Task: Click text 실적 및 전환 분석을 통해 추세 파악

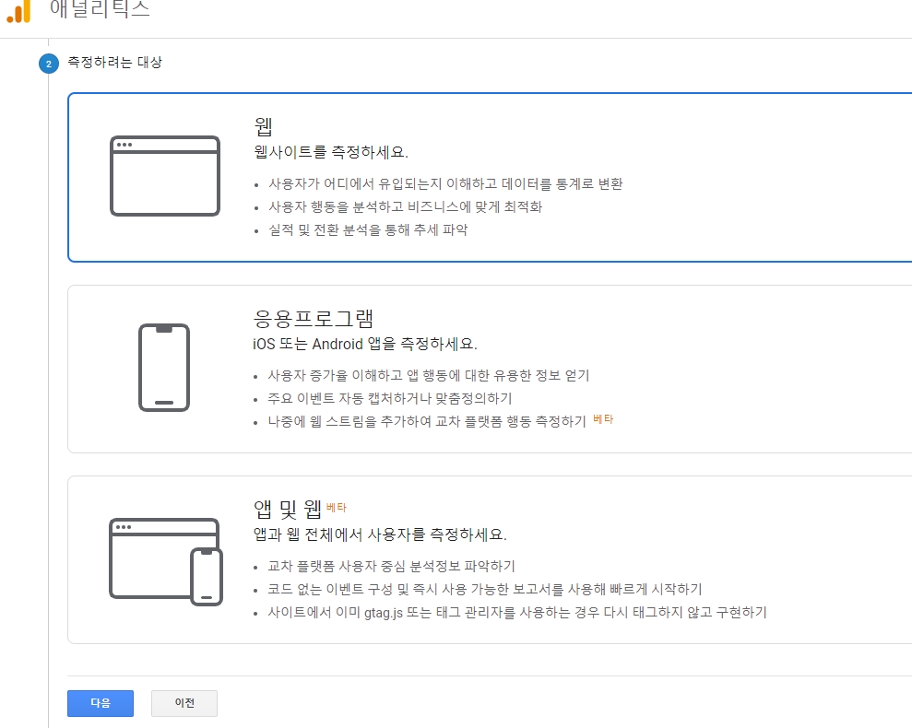Action: click(368, 229)
